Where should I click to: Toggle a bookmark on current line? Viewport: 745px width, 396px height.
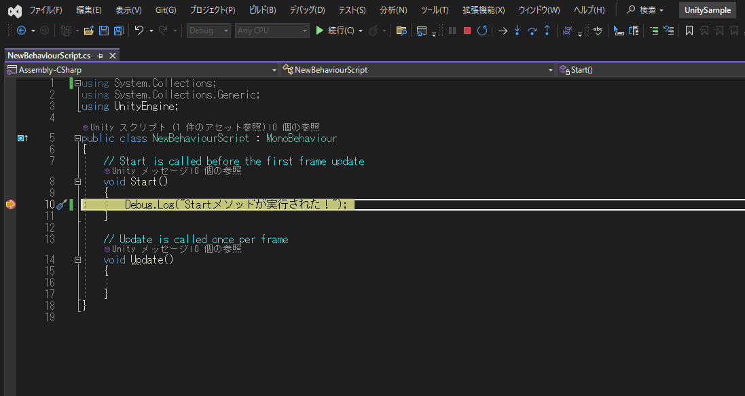click(x=689, y=31)
